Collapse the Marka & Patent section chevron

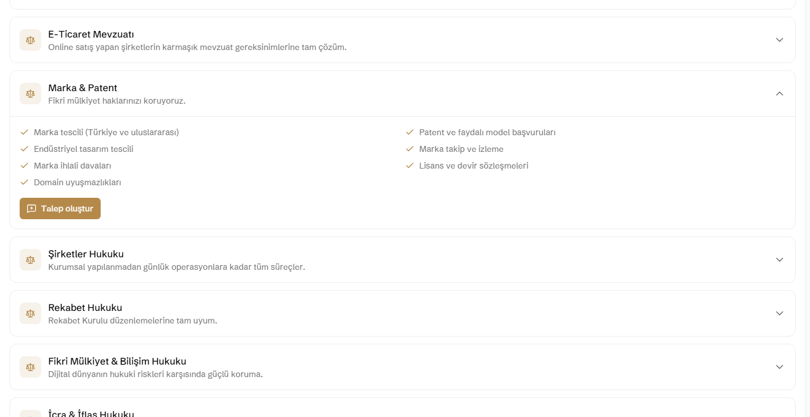pos(780,94)
